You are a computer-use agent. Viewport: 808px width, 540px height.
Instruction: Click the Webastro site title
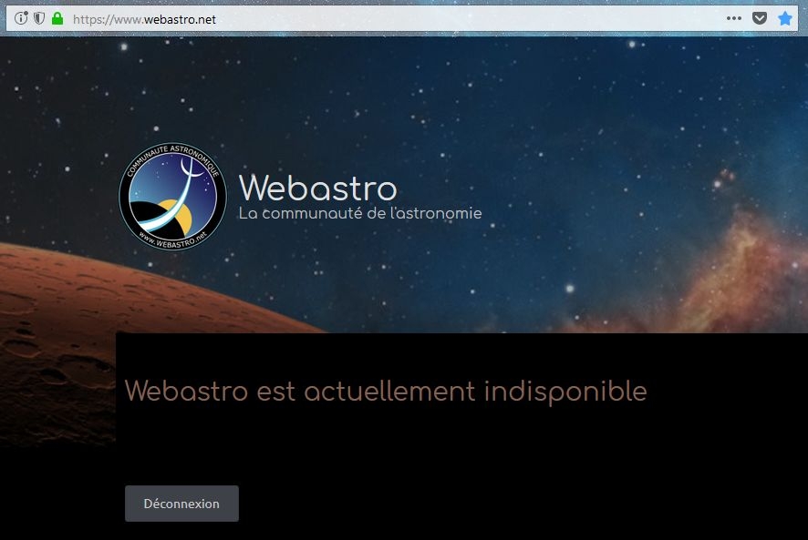pyautogui.click(x=318, y=188)
